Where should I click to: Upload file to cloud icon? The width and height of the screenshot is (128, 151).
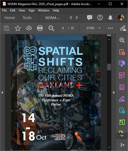click(29, 28)
